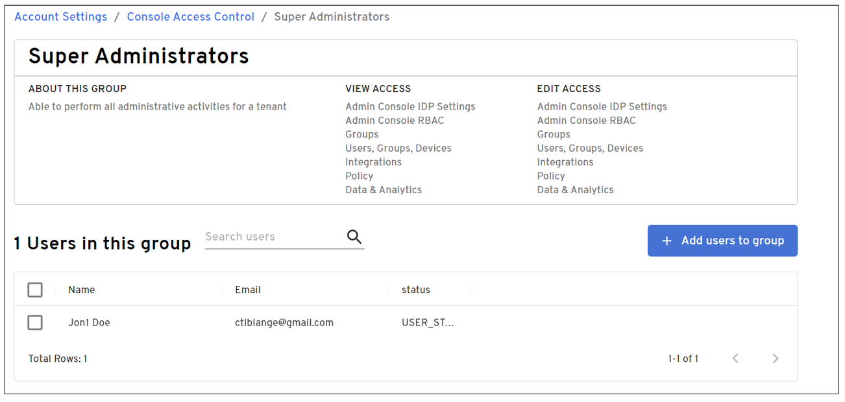Click Data & Analytics under Edit Access
The image size is (845, 402).
[x=575, y=190]
